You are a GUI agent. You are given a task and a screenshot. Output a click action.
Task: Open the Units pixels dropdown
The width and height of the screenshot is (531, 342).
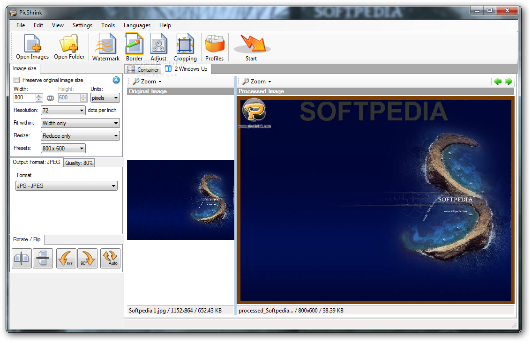[105, 98]
